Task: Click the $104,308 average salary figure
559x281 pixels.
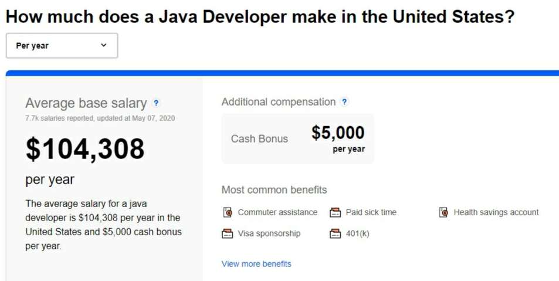Action: click(x=85, y=149)
